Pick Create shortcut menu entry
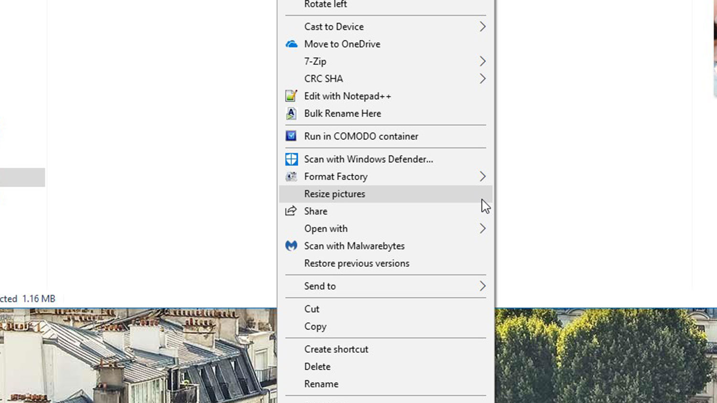717x403 pixels. [336, 349]
